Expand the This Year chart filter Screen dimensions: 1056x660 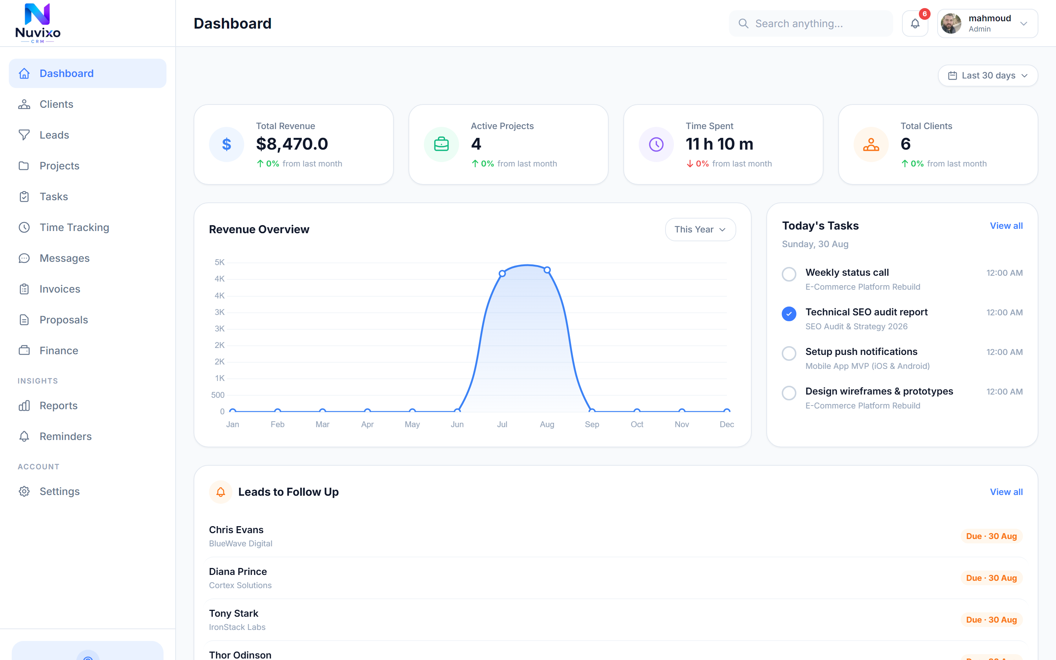700,230
